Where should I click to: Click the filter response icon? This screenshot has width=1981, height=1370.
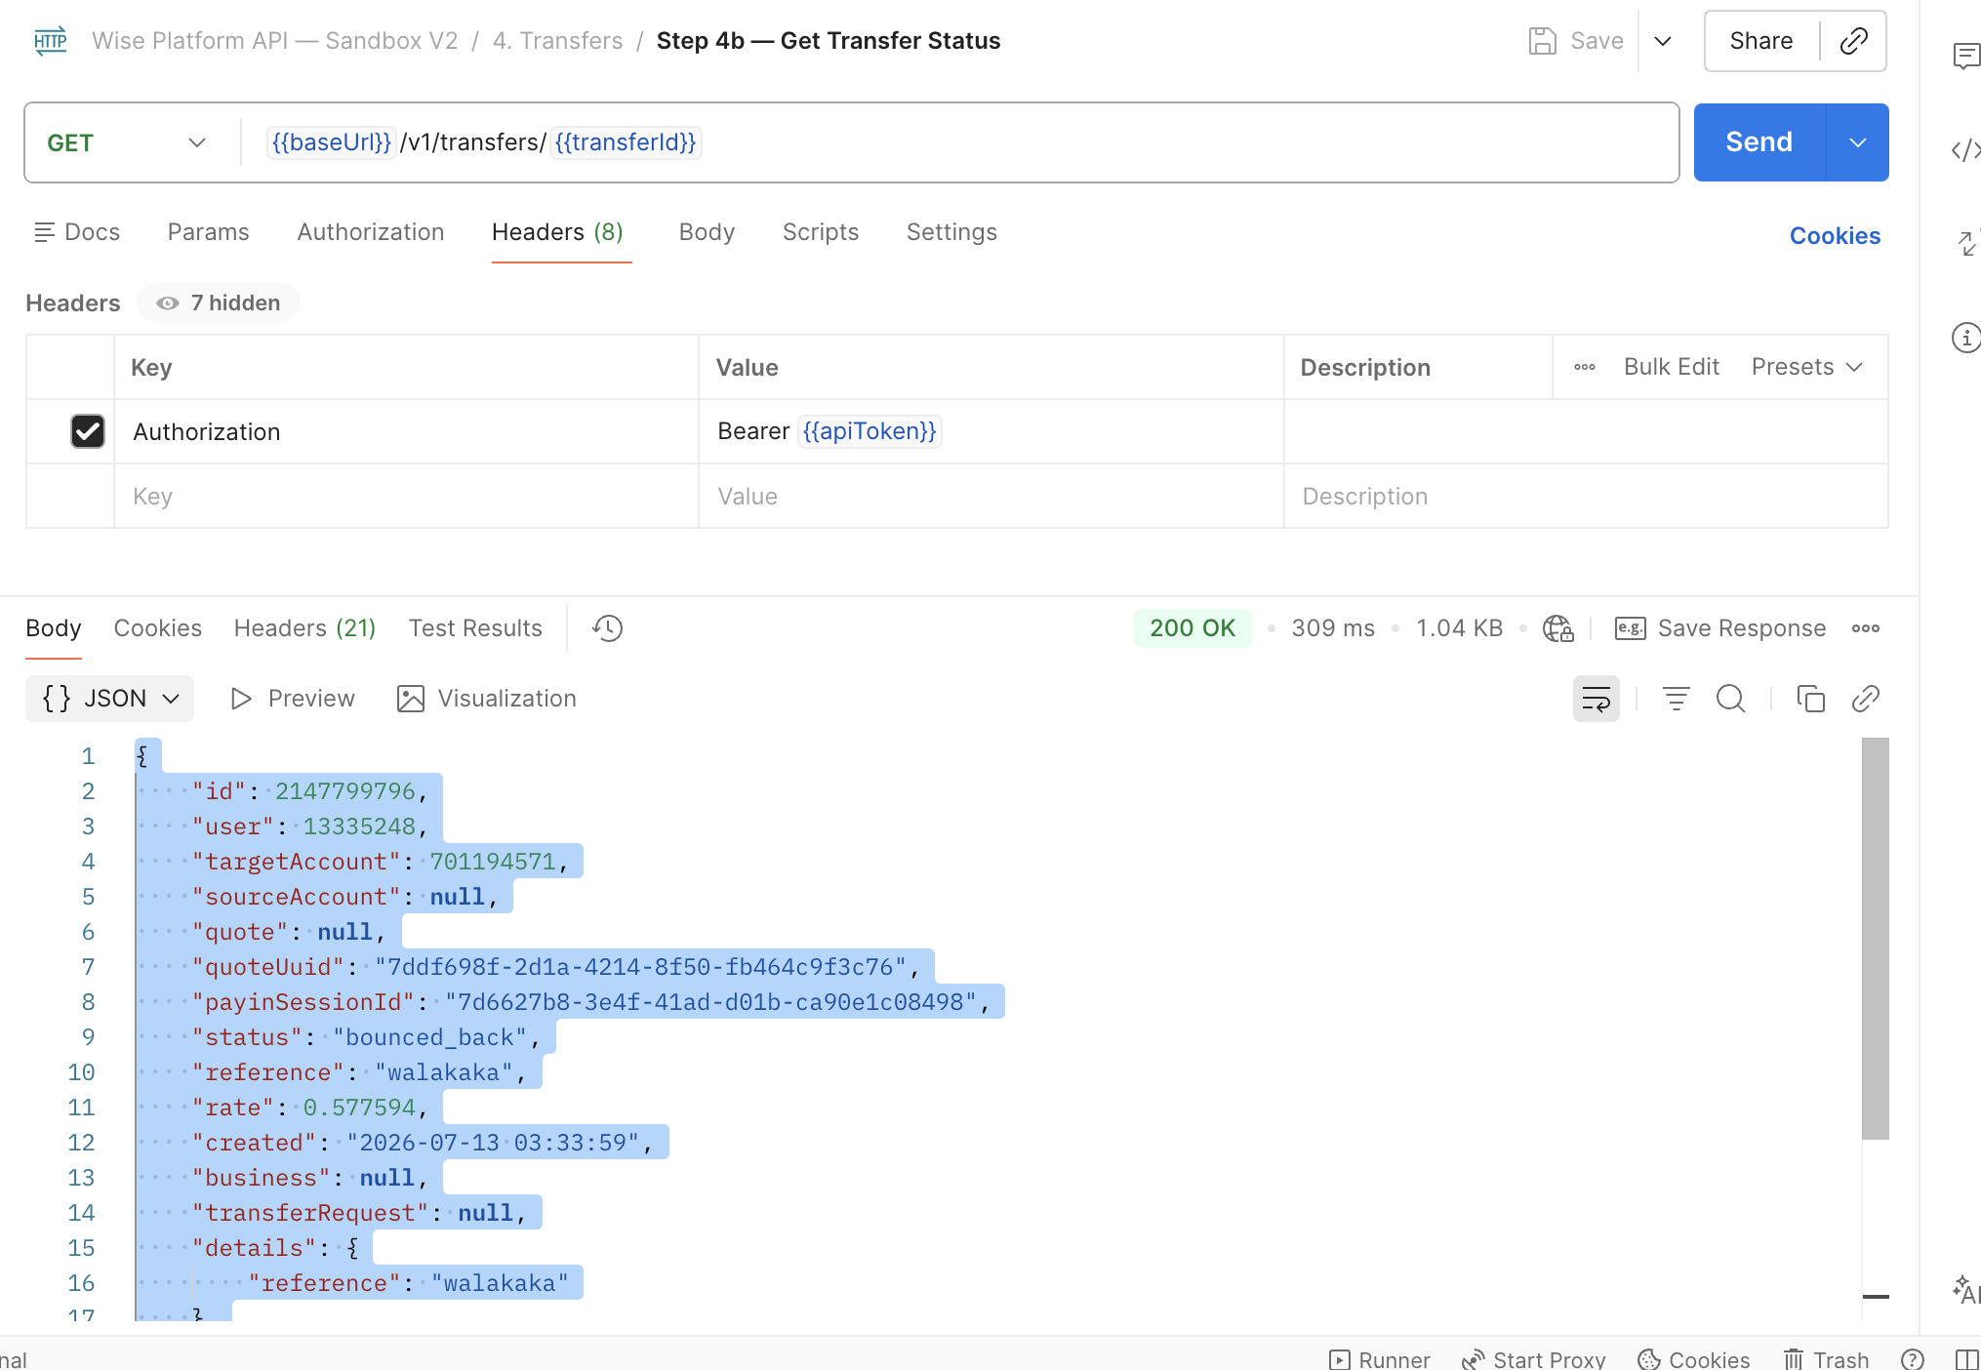(x=1677, y=699)
